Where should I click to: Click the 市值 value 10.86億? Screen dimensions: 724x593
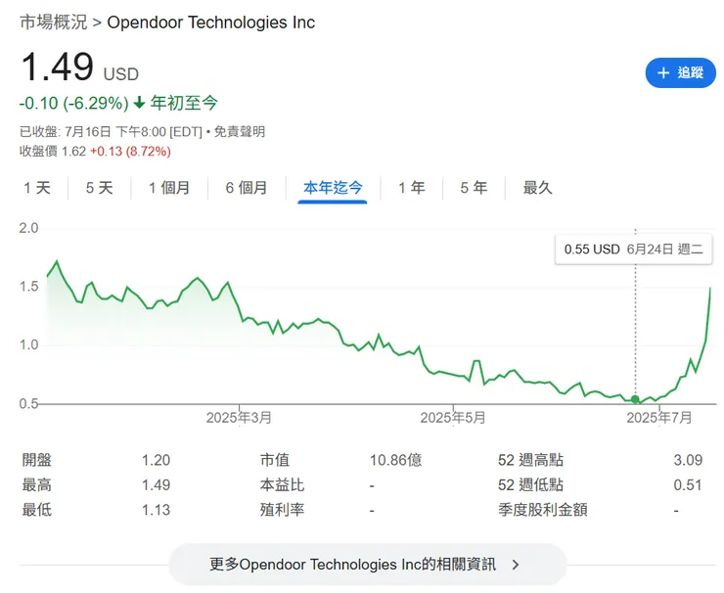tap(395, 460)
